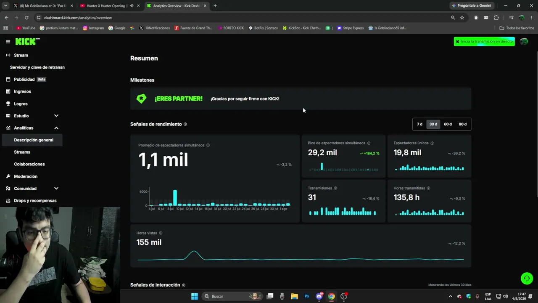Click info icon beside Transmisiones
The width and height of the screenshot is (538, 303).
coord(335,188)
